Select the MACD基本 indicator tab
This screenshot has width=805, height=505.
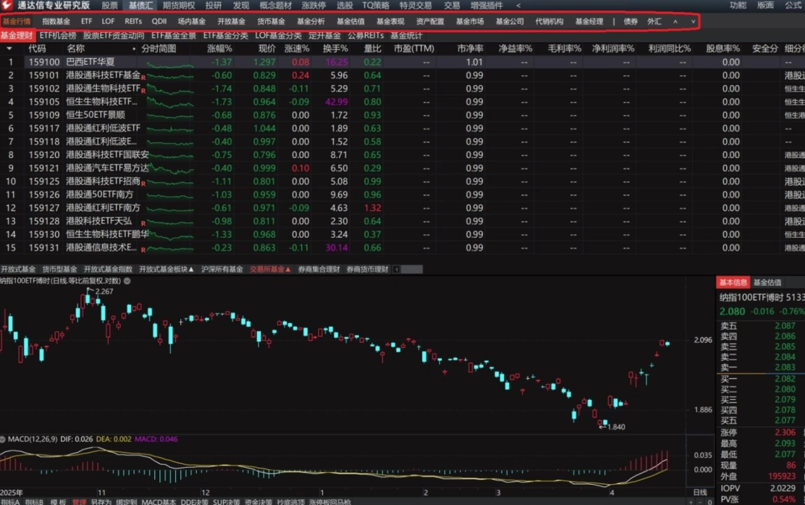coord(160,502)
